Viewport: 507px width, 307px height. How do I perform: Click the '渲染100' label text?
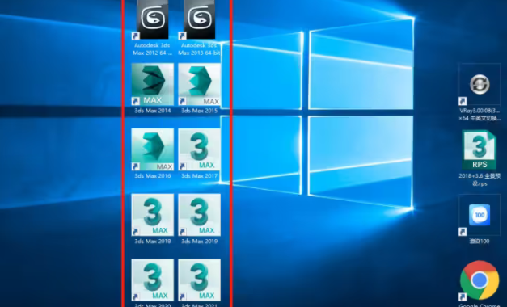[480, 241]
